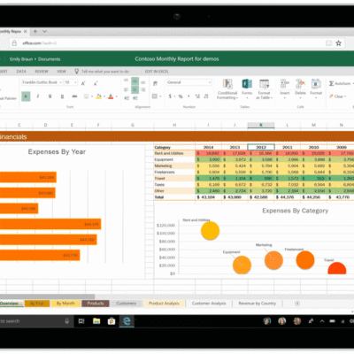
Task: Open the Merge & Center dropdown arrow
Action: pos(160,96)
